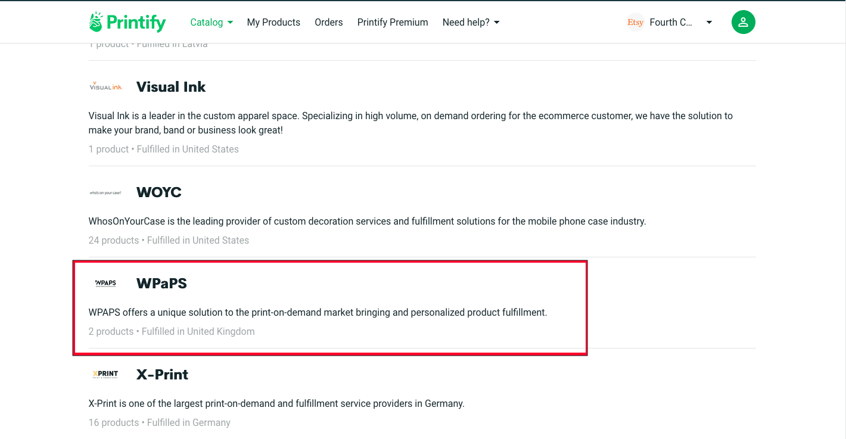Viewport: 846px width, 439px height.
Task: Open the WOYC provider heading
Action: coord(159,192)
